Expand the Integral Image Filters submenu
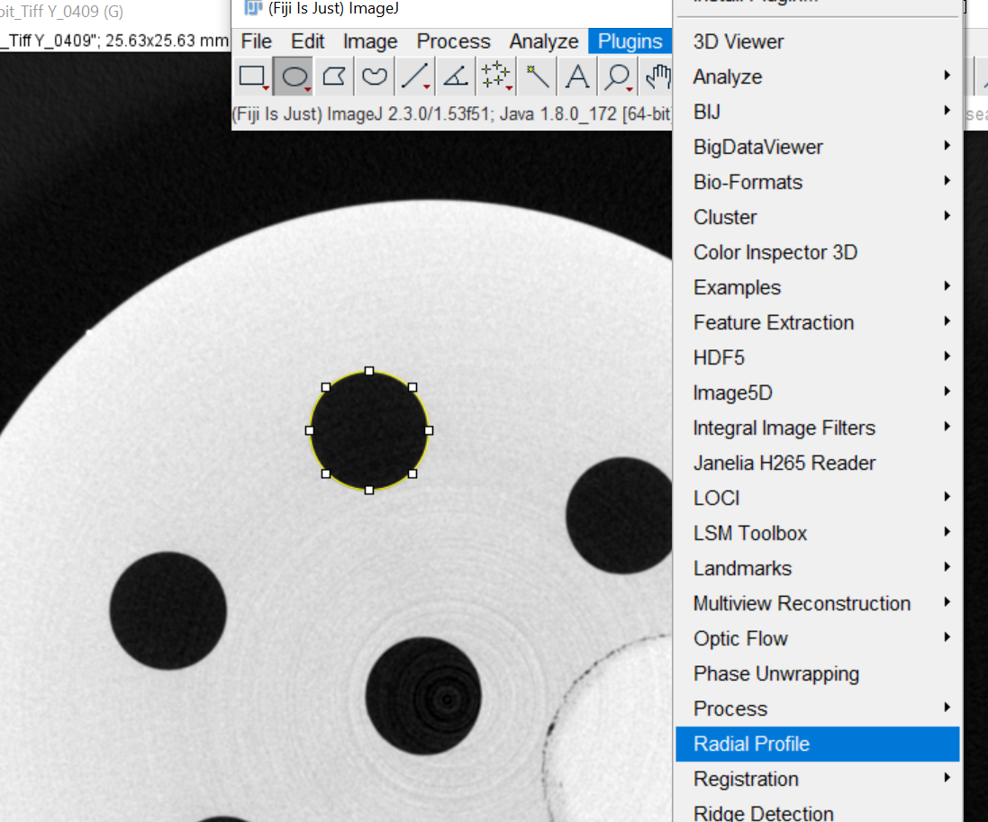 click(x=817, y=429)
